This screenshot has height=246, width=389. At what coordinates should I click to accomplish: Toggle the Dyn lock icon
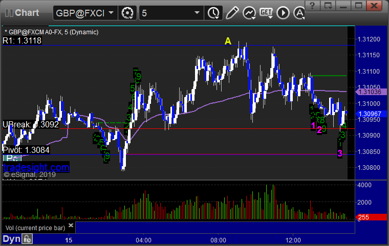click(27, 239)
